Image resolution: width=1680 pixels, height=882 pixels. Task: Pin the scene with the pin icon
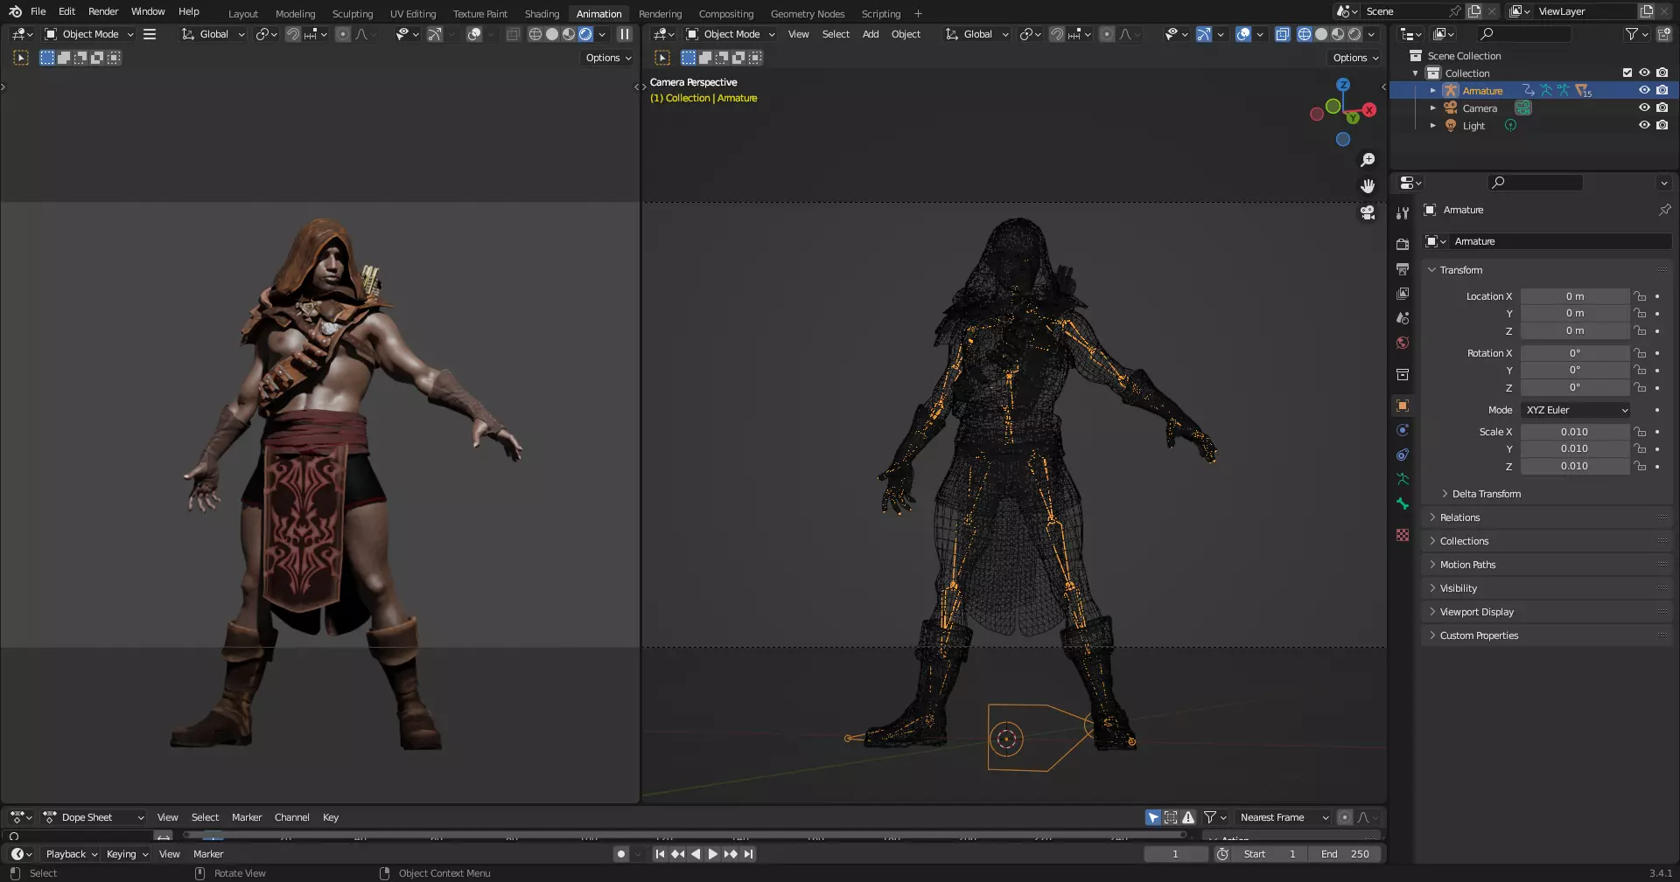click(x=1454, y=11)
